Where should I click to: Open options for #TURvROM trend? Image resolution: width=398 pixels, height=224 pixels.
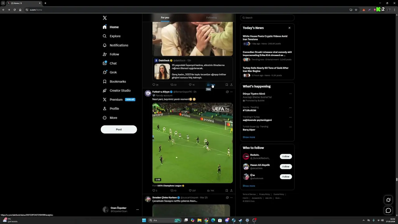[290, 108]
